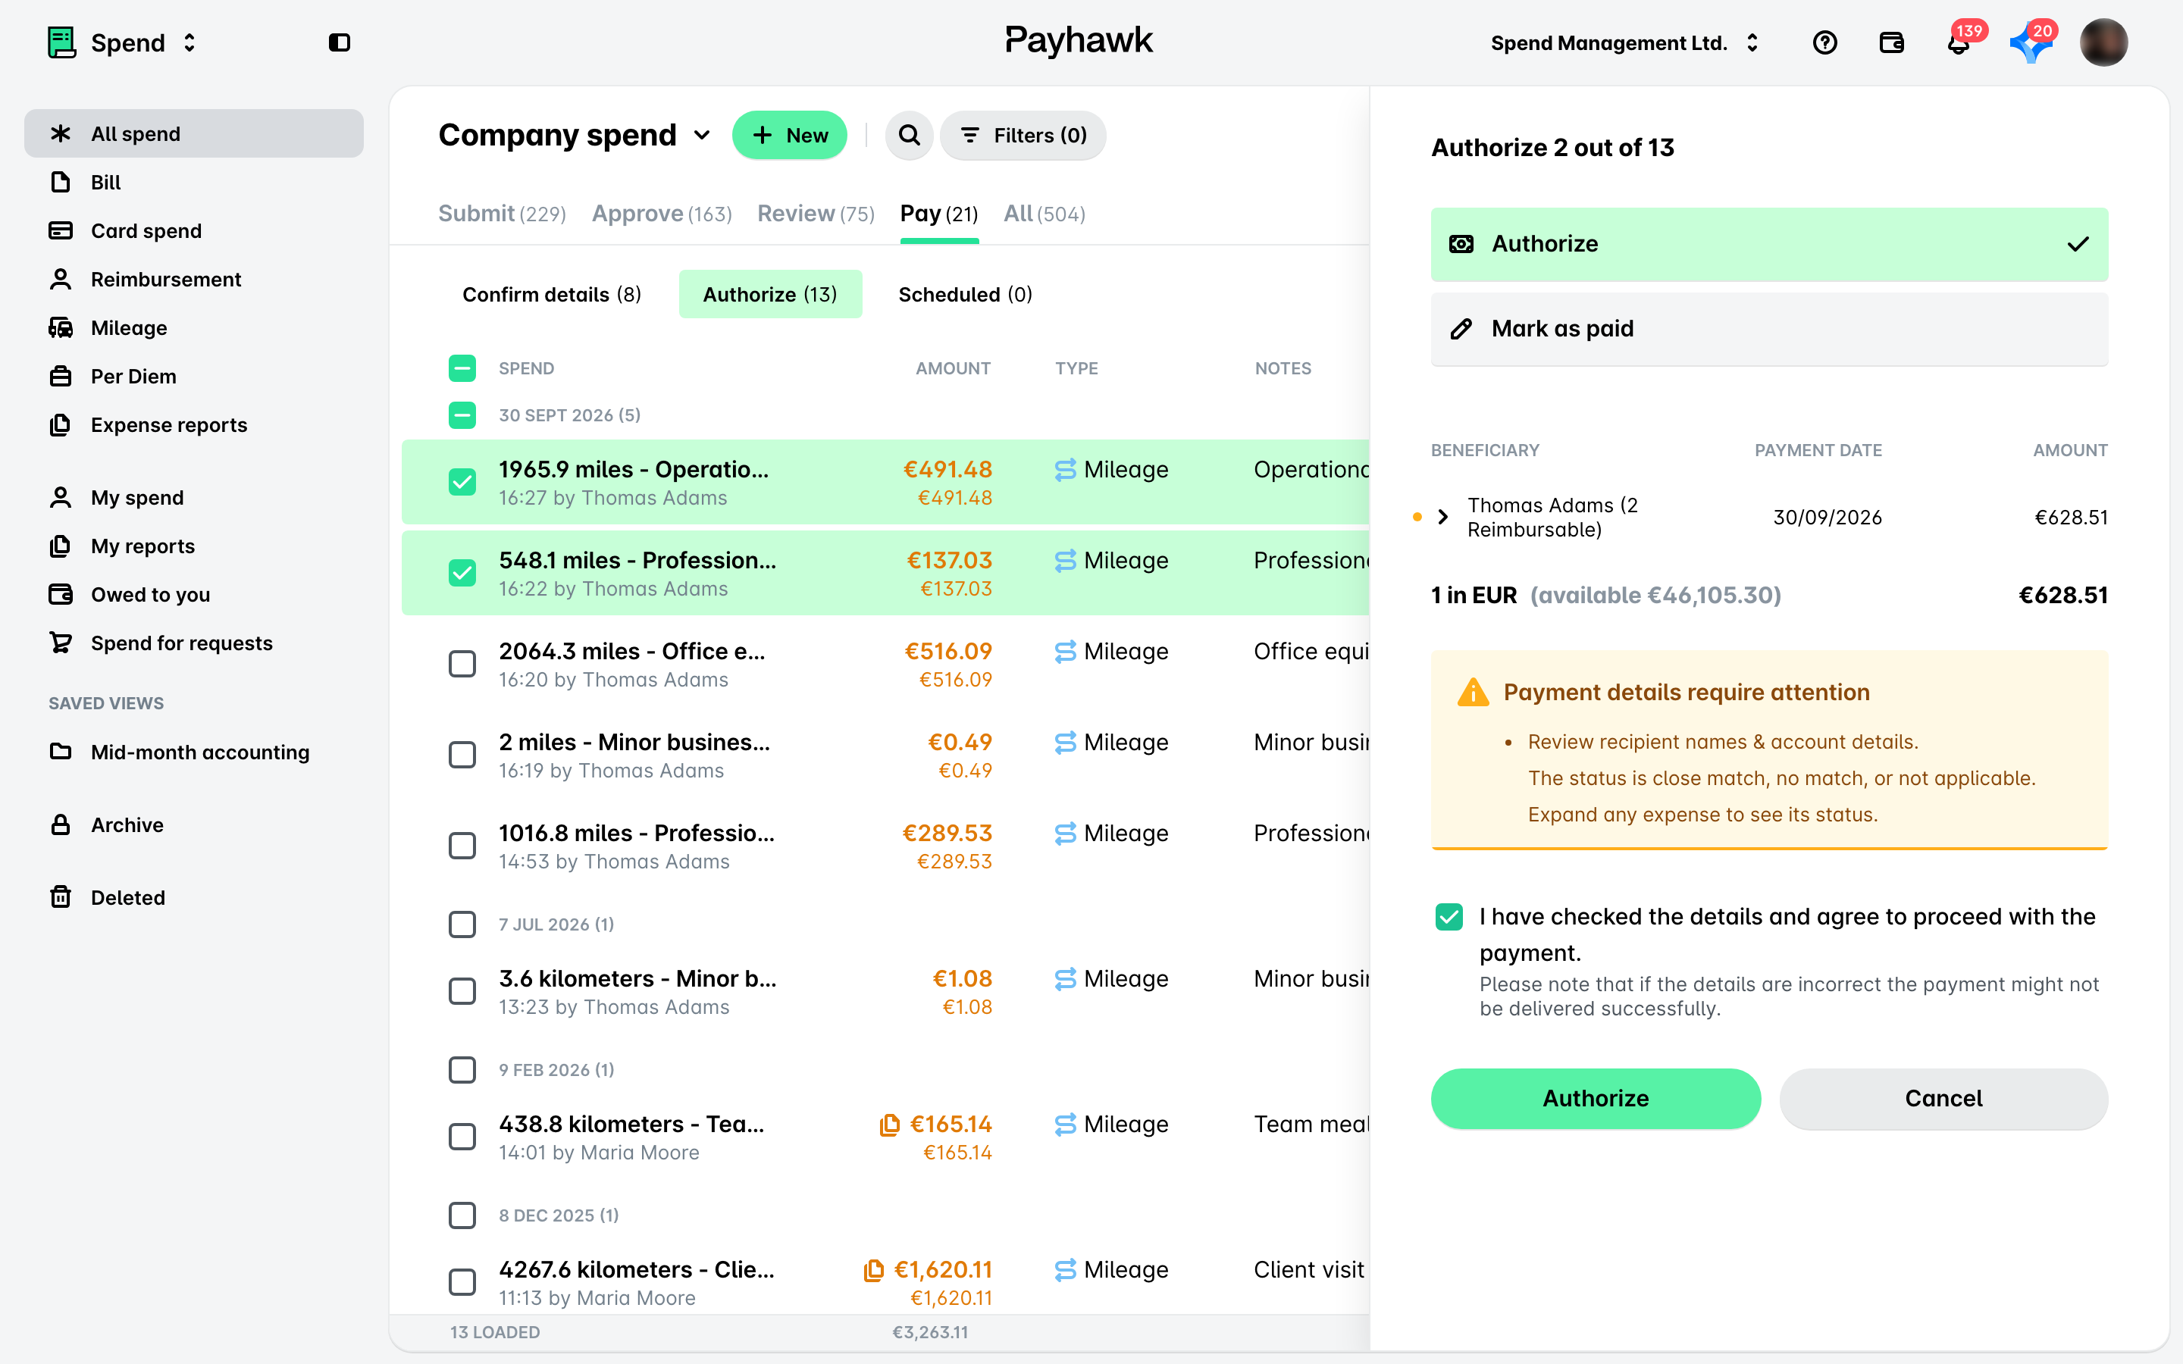Open the Confirm details (8) sub-tab
2183x1364 pixels.
[x=551, y=294]
